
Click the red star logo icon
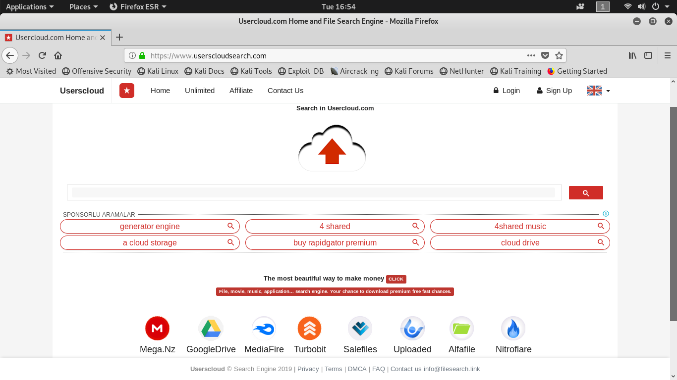127,91
